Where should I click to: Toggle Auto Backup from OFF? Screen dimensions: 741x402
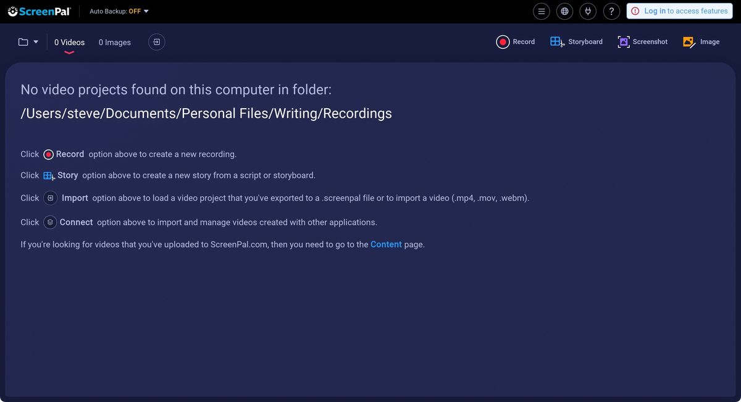135,10
